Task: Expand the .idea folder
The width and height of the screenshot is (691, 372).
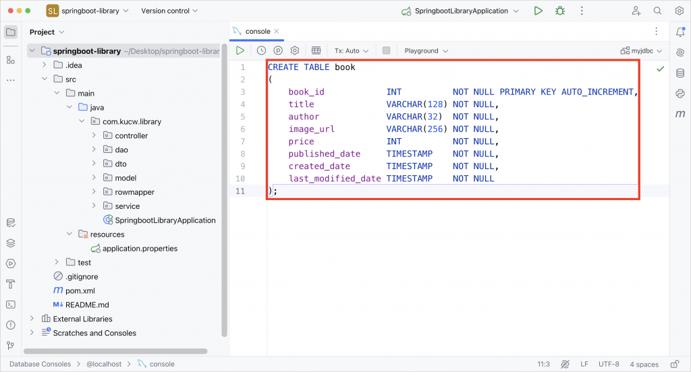Action: tap(44, 65)
